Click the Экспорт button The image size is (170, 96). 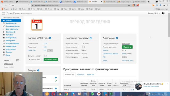pyautogui.click(x=85, y=57)
